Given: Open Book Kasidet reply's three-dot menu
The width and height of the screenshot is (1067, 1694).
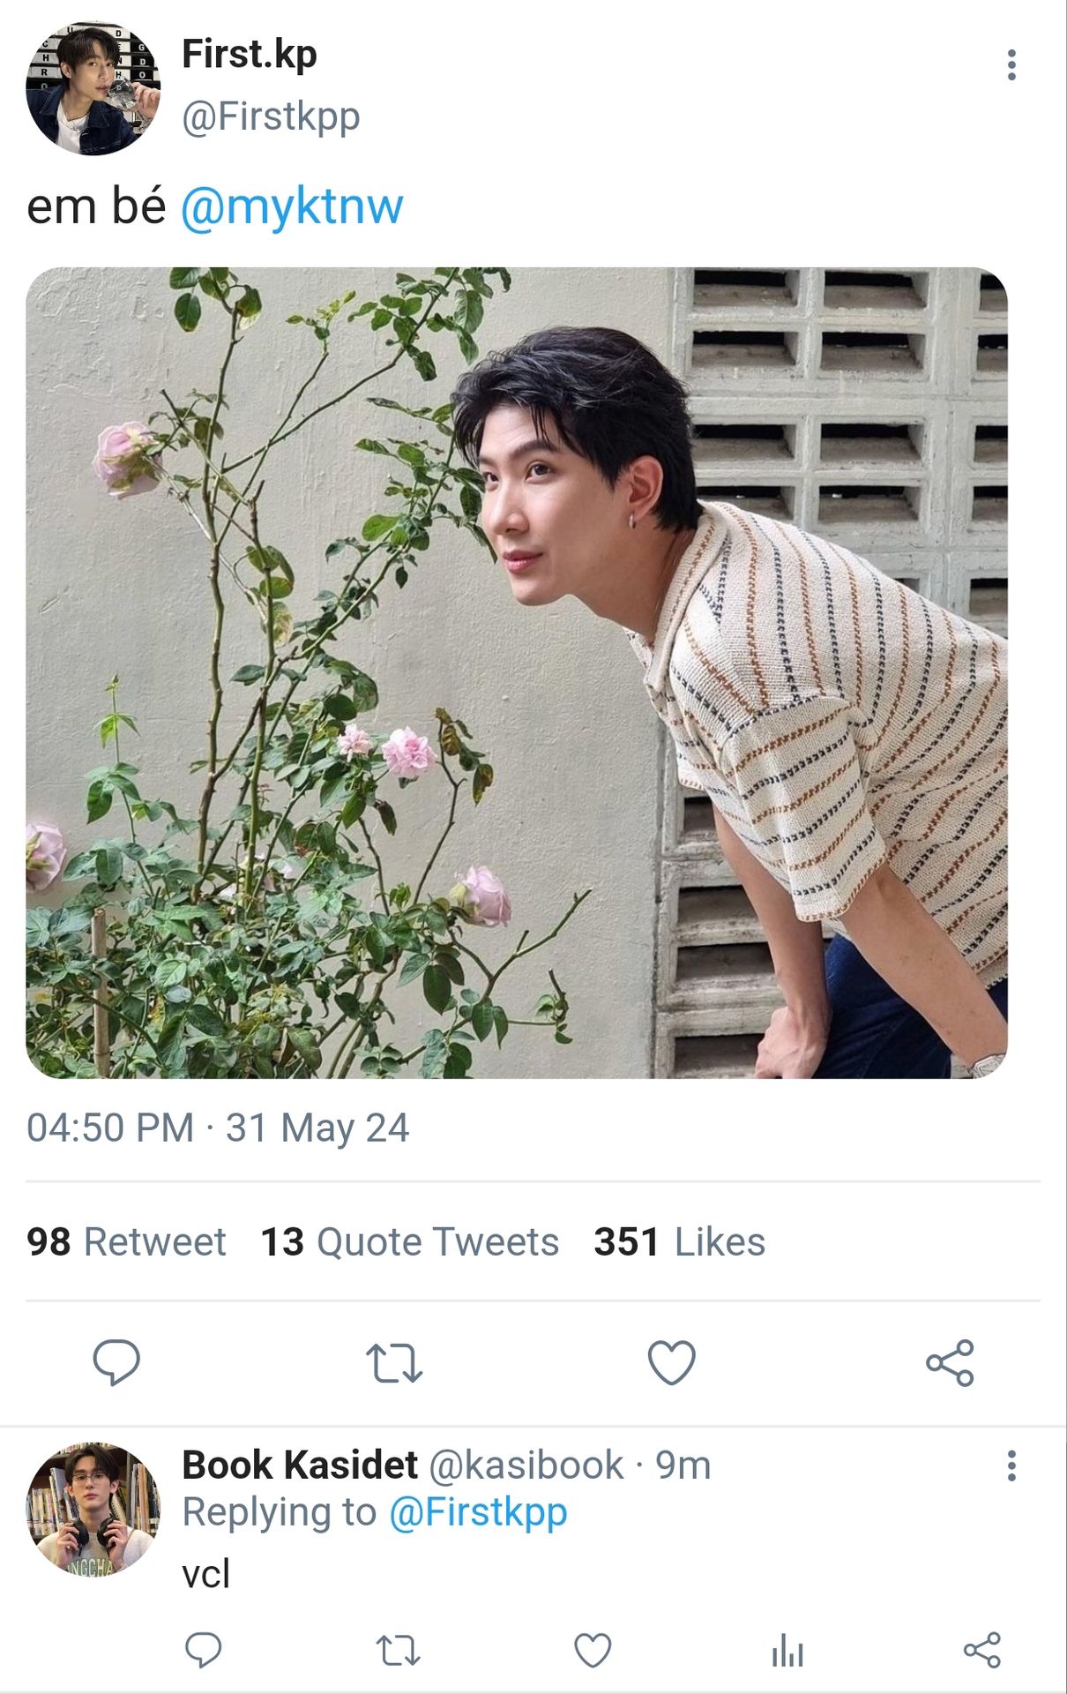Looking at the screenshot, I should click(x=1011, y=1465).
